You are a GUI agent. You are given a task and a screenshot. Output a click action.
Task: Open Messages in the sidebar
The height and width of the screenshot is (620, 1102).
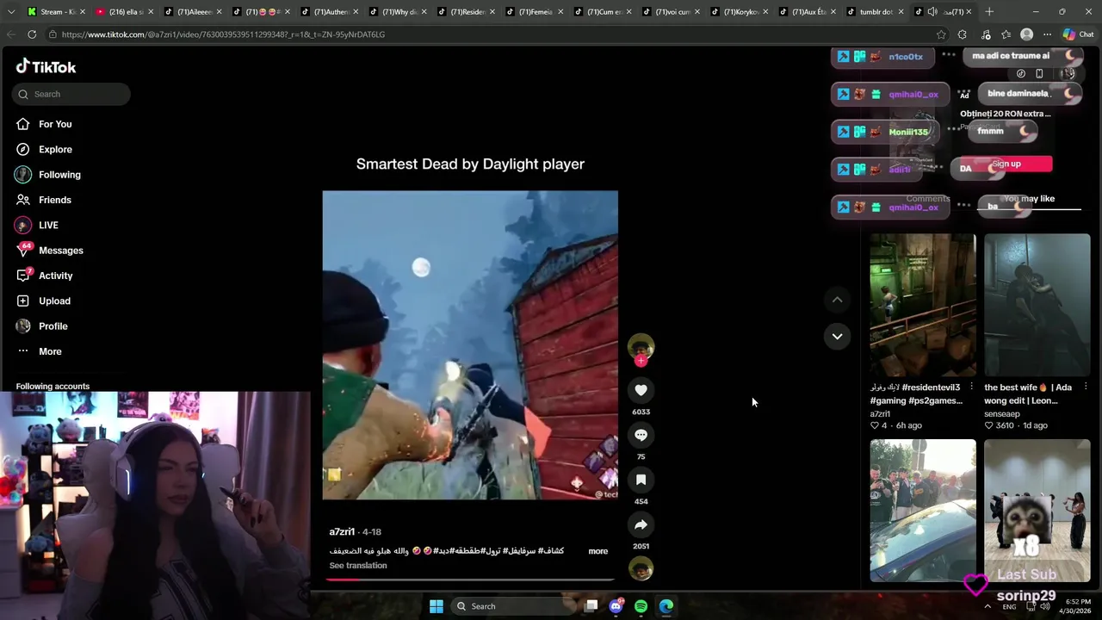[x=60, y=251]
